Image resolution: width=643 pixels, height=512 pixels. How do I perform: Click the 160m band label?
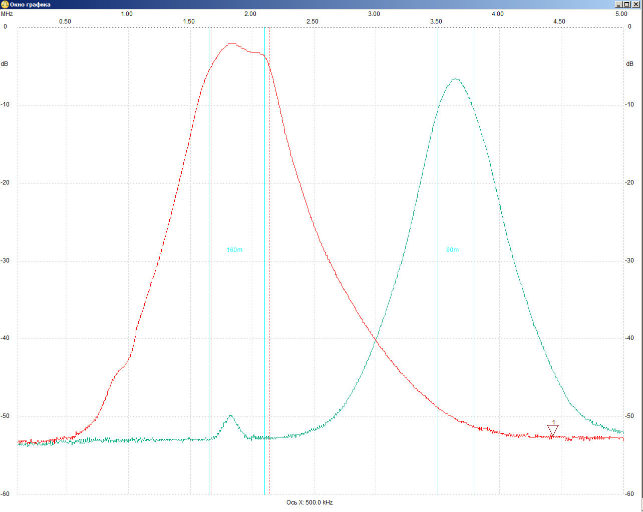coord(234,250)
